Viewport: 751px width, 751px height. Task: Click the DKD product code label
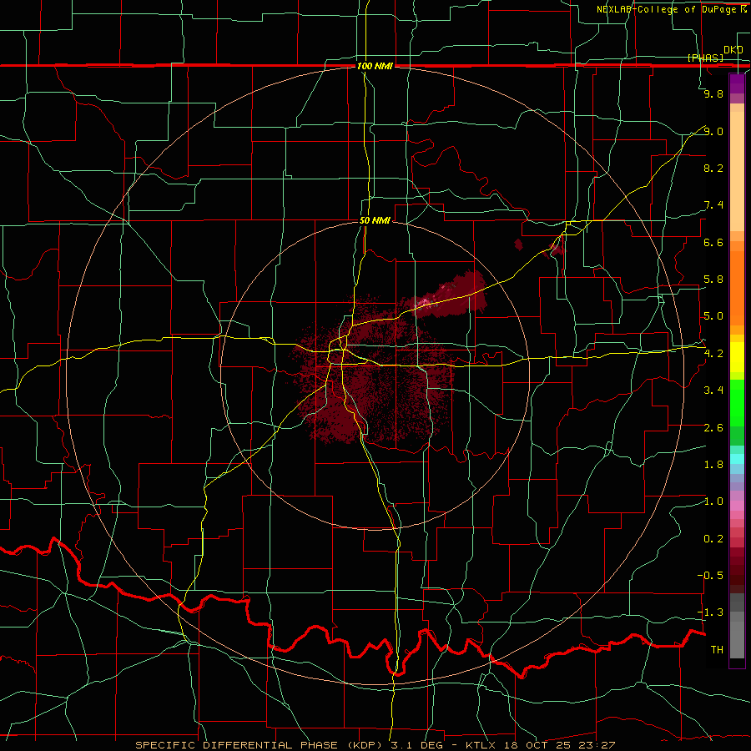(733, 50)
